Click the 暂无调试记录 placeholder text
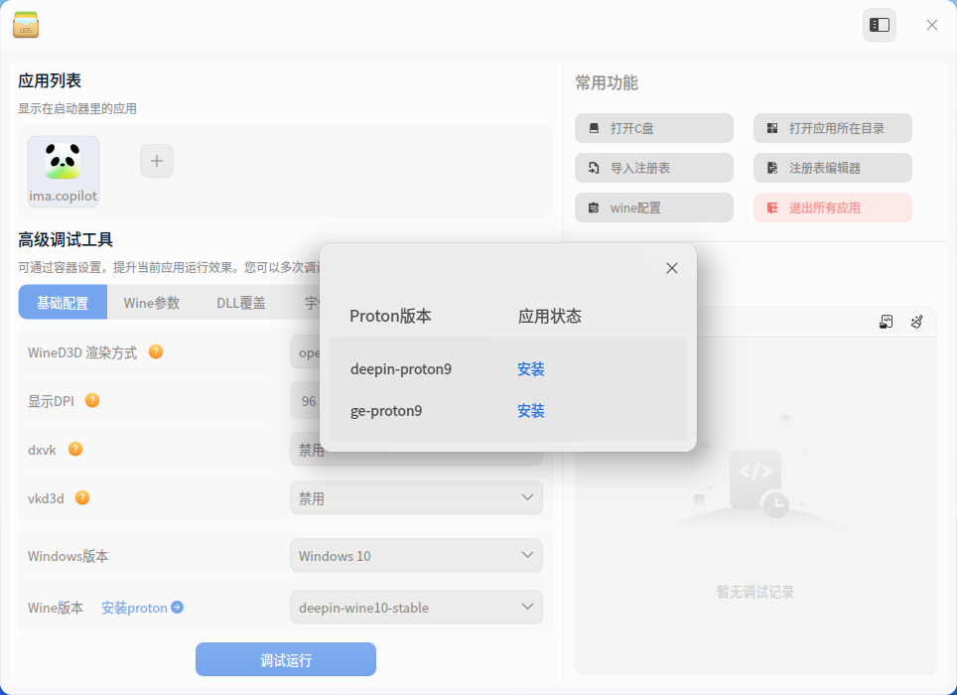The width and height of the screenshot is (957, 695). point(755,592)
